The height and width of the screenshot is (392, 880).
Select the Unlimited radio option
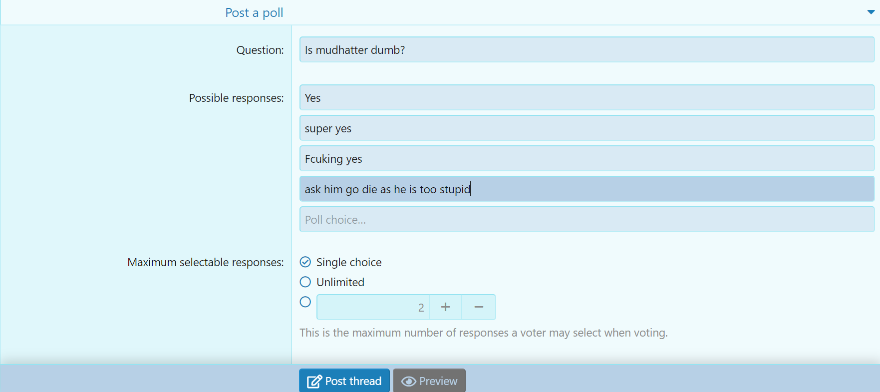coord(305,282)
